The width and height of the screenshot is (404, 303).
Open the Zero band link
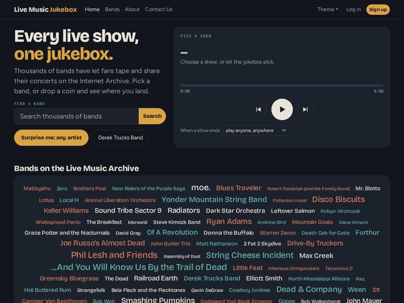coord(62,189)
